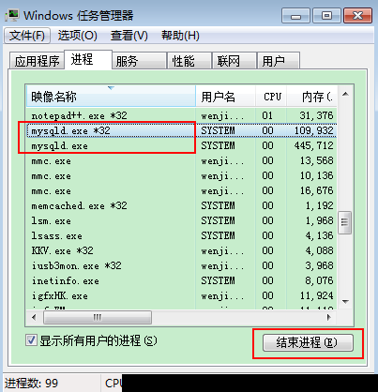Image resolution: width=378 pixels, height=392 pixels.
Task: Switch to the 进程 tab
Action: coord(88,59)
